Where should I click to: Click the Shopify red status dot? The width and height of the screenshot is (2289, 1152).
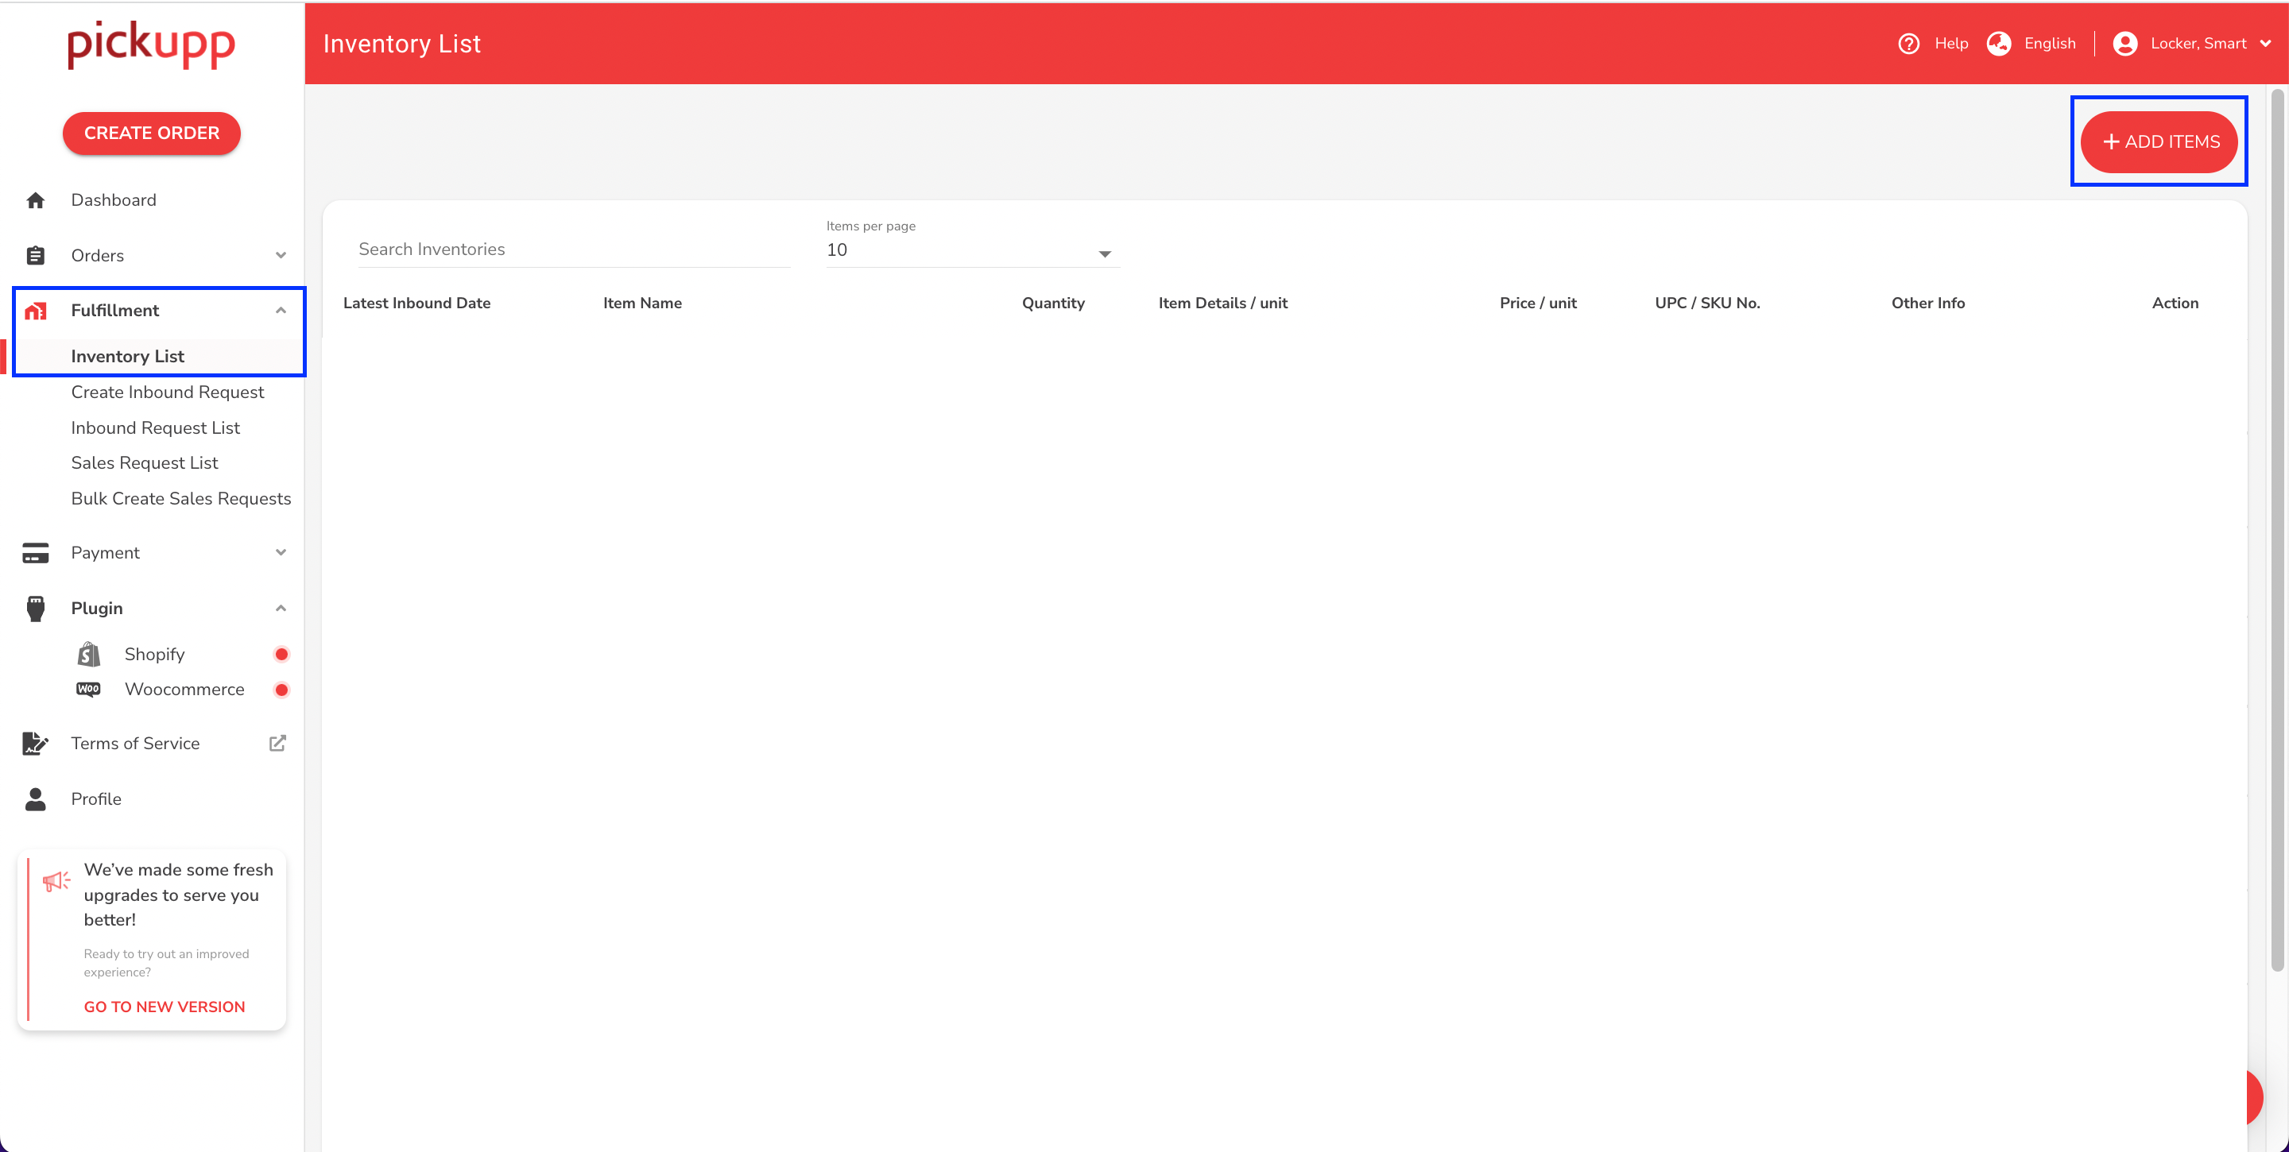coord(281,655)
